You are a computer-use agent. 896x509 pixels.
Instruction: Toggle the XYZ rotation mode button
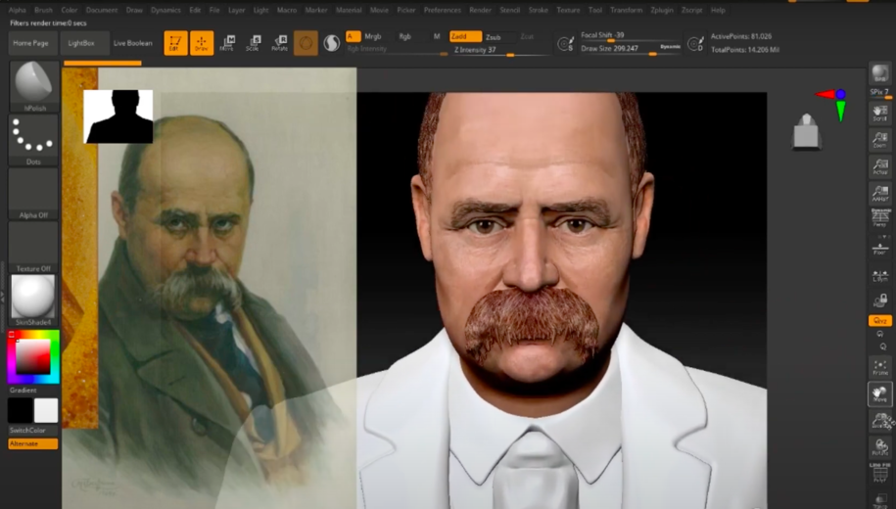click(x=880, y=321)
